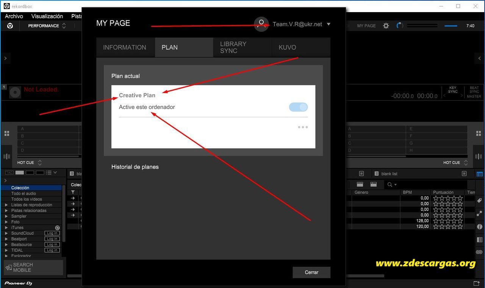Click the link icon in the right sidebar
This screenshot has width=485, height=288.
pyautogui.click(x=479, y=252)
